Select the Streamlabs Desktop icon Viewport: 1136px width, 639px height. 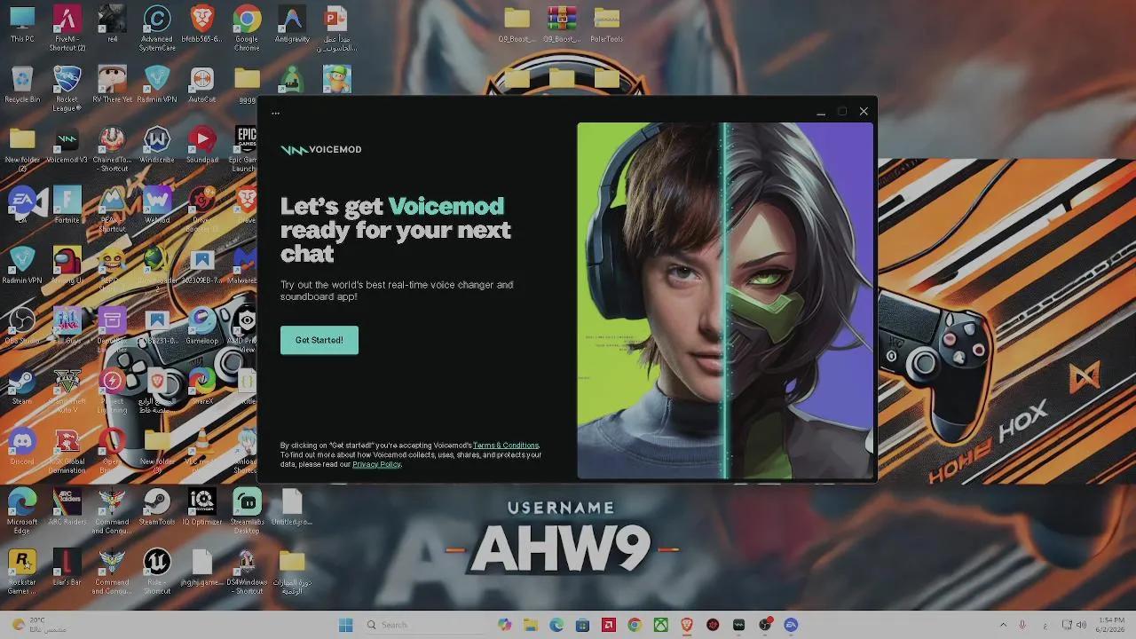click(247, 510)
